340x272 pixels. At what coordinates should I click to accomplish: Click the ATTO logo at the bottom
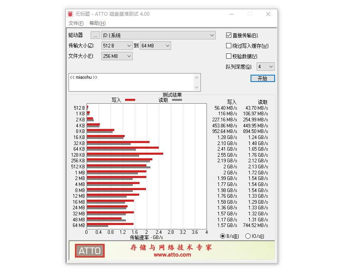click(89, 250)
